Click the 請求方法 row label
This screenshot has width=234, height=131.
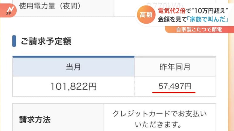(35, 119)
